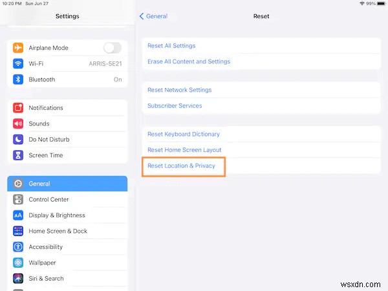Tap Reset Keyboard Dictionary

coord(261,134)
